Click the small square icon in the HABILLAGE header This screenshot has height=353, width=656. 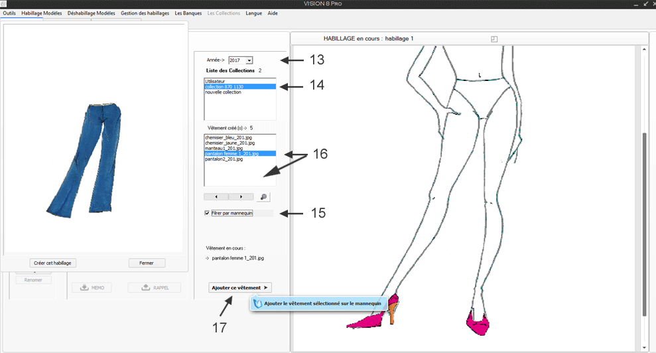click(493, 39)
